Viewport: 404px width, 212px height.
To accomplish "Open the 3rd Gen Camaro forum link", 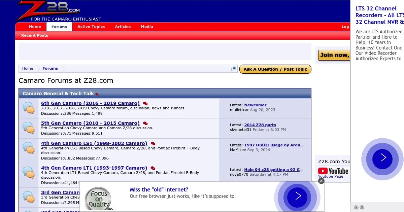I will [61, 193].
